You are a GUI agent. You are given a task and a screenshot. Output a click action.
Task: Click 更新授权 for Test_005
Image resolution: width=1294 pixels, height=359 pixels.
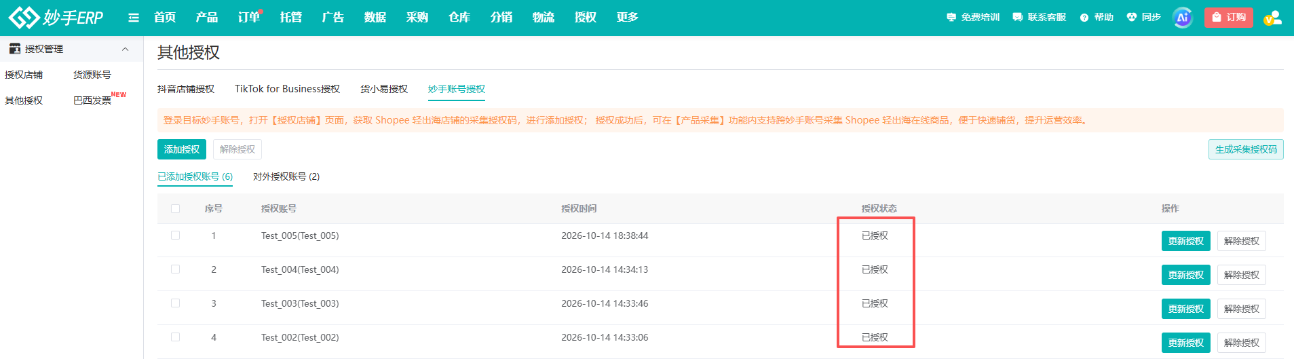(x=1186, y=241)
